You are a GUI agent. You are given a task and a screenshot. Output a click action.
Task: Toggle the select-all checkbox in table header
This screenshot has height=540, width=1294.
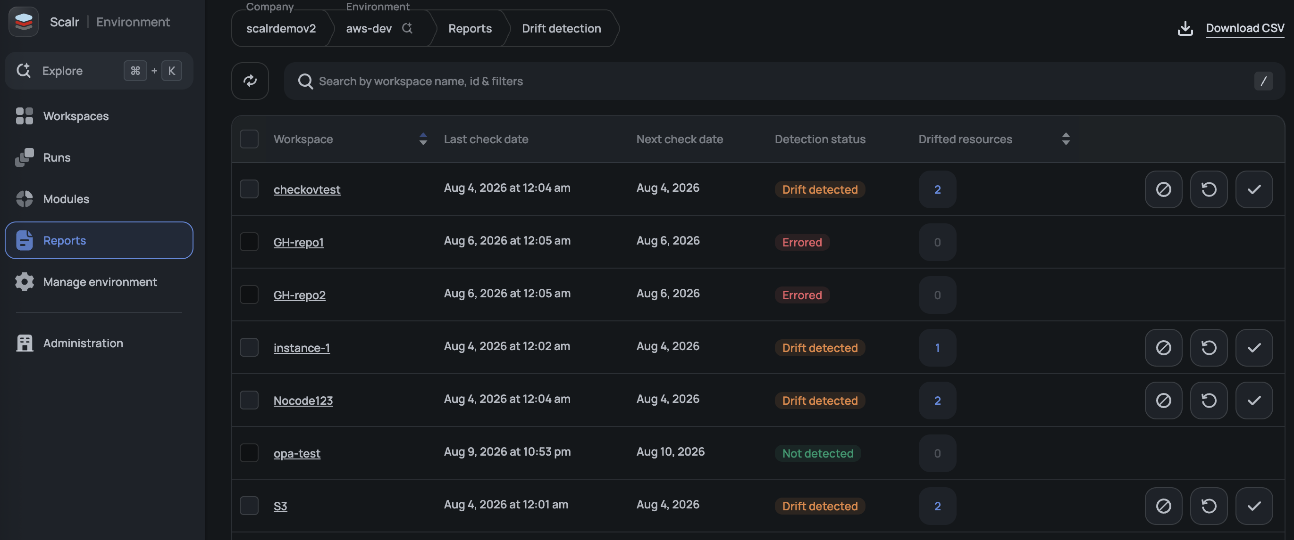249,139
